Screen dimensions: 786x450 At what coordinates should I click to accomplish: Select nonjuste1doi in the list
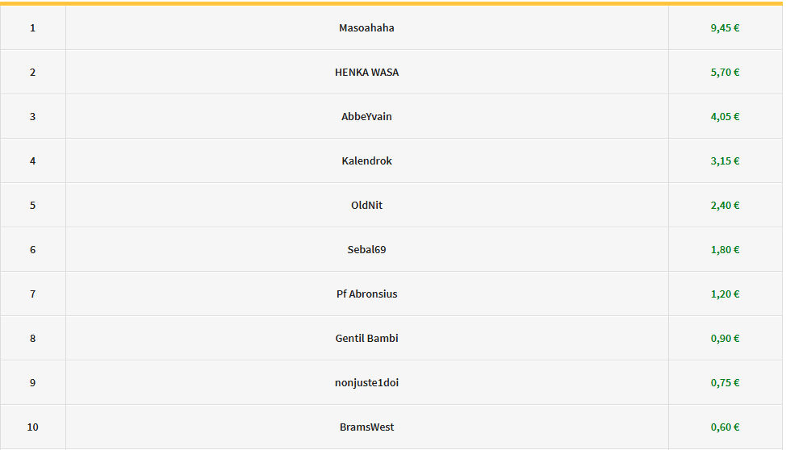(x=366, y=383)
